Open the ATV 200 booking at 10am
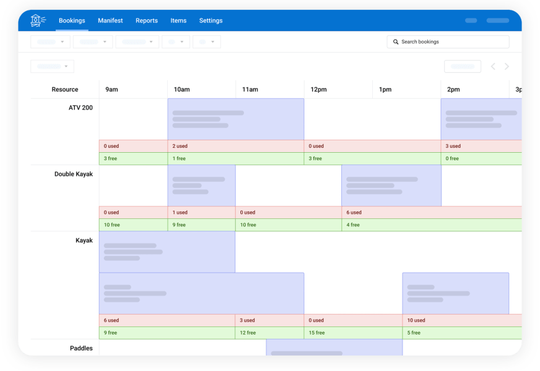 click(x=236, y=119)
